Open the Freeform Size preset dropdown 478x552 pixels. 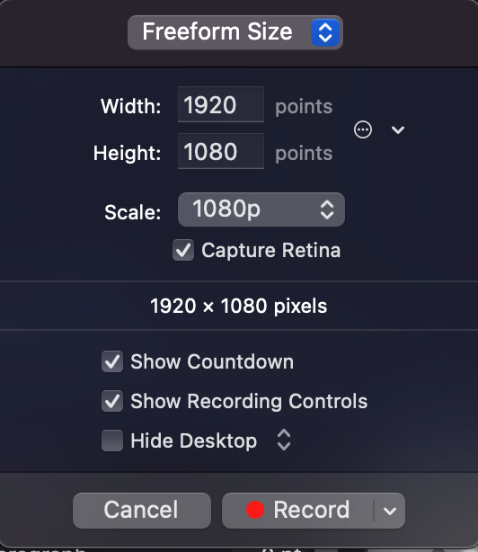[x=235, y=32]
